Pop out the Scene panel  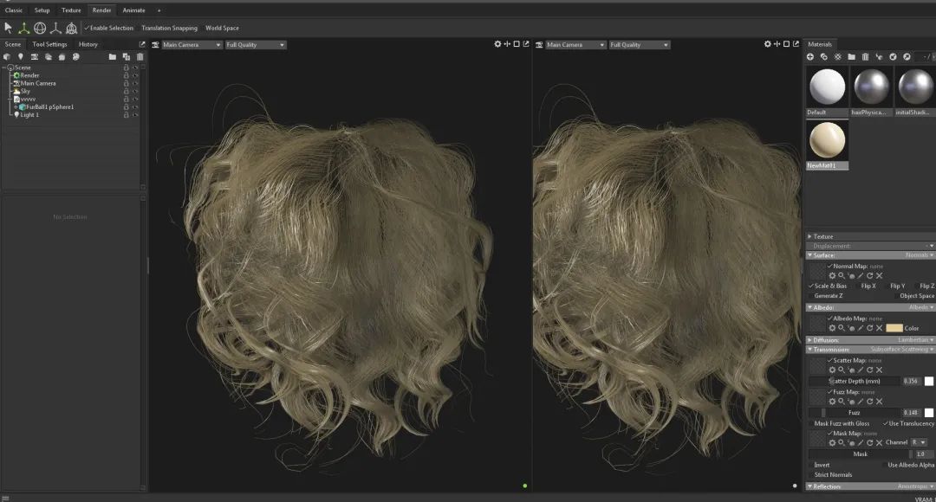point(142,44)
